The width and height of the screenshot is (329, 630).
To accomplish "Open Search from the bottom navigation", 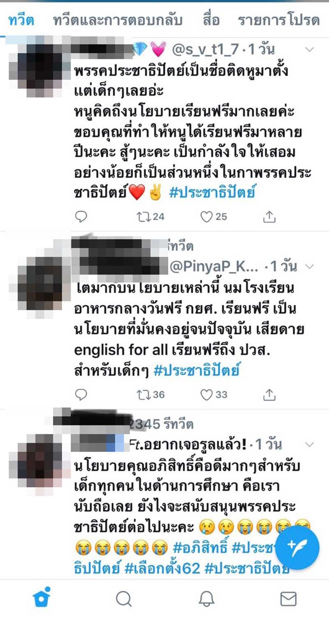I will click(123, 599).
